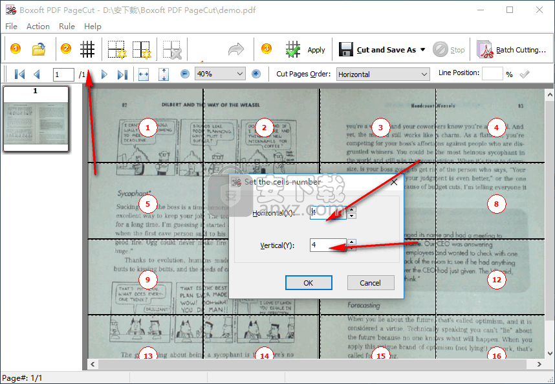The width and height of the screenshot is (555, 384).
Task: Click the horizontal scrollbar track
Action: [316, 364]
